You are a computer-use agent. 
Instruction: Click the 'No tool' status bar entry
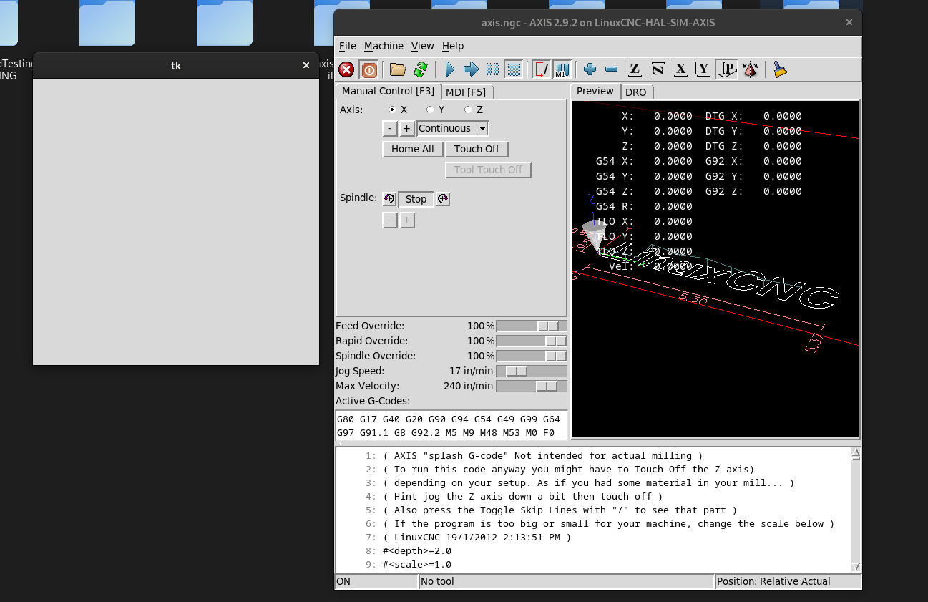click(x=567, y=581)
